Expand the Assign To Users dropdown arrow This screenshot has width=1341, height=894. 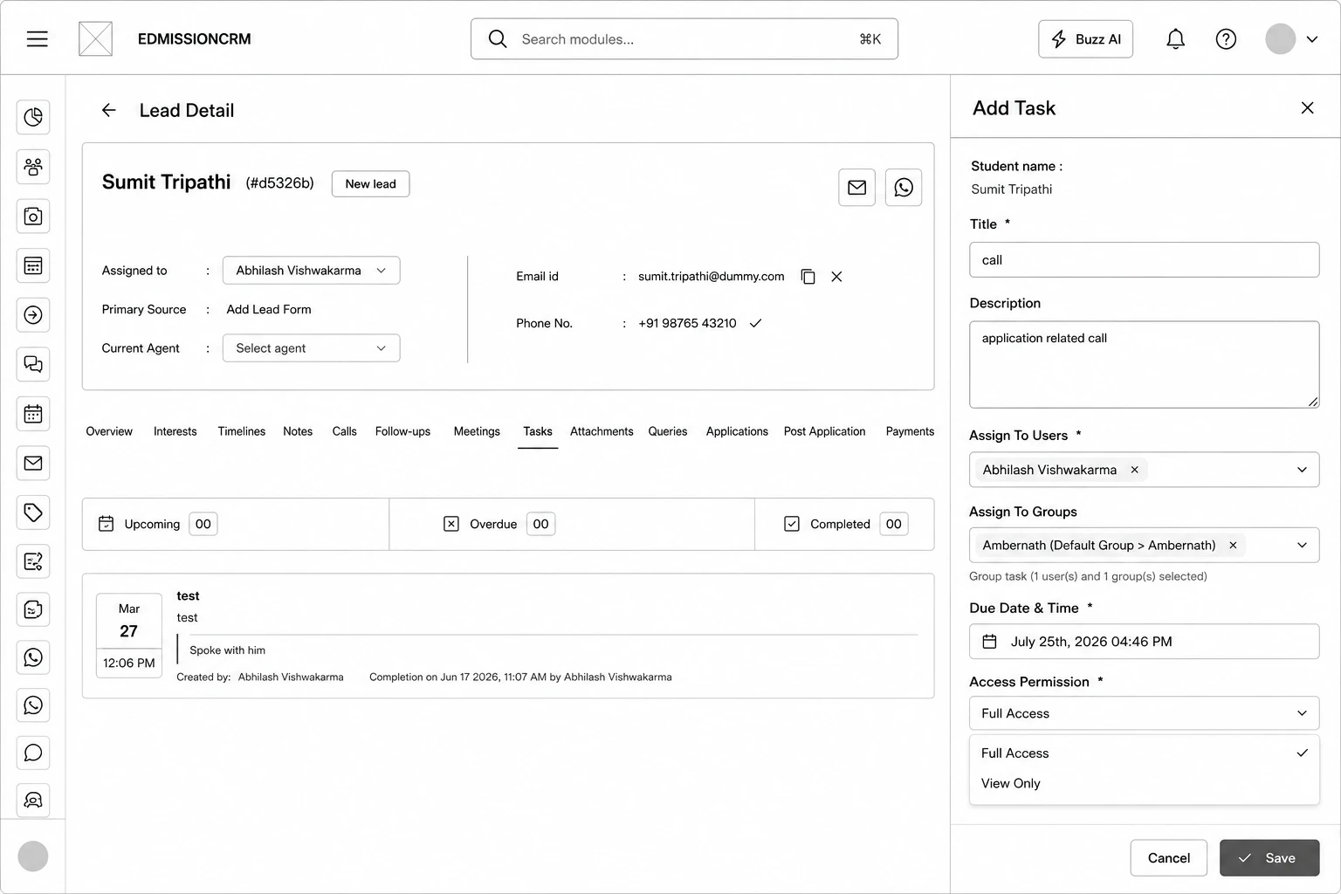point(1302,470)
